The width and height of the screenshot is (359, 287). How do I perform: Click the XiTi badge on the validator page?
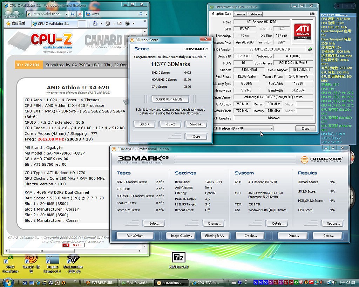point(73,245)
